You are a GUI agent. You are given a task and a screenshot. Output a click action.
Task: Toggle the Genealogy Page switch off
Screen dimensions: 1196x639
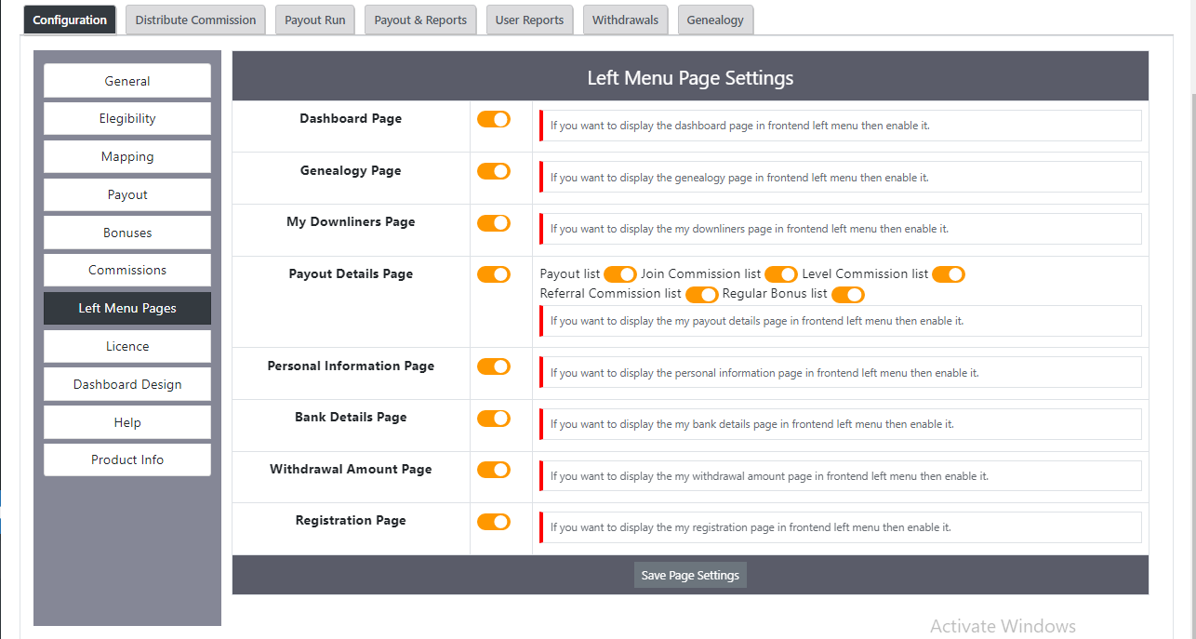point(493,171)
